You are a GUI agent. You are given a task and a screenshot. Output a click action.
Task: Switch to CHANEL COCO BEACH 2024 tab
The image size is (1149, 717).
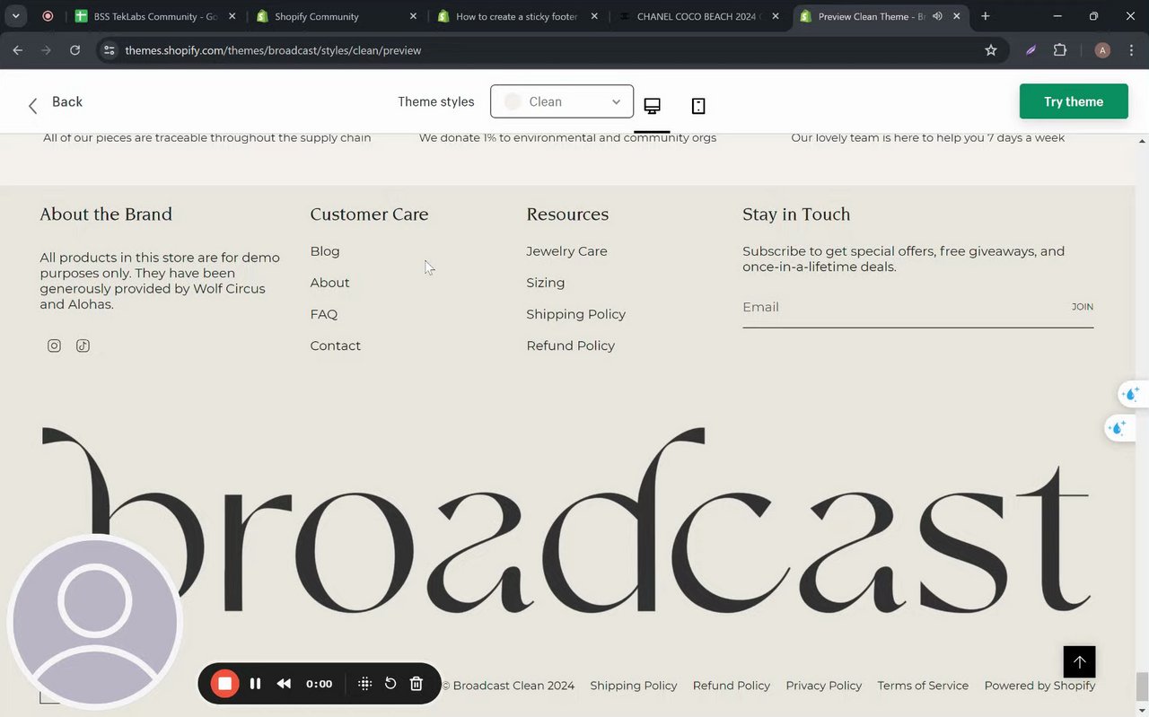pyautogui.click(x=699, y=16)
